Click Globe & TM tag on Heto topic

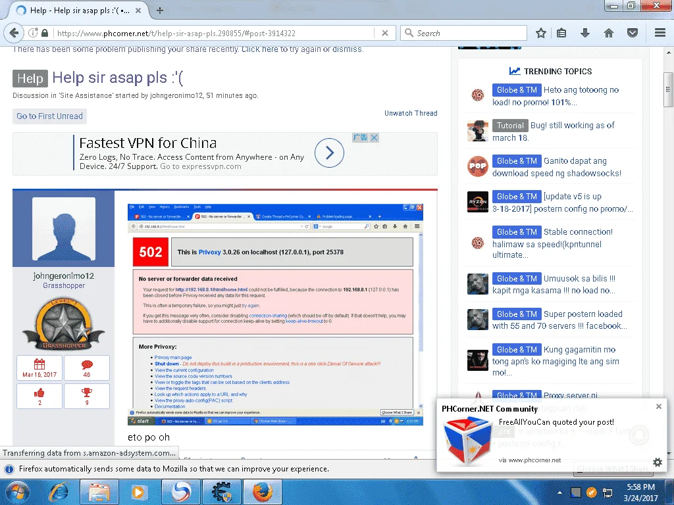pyautogui.click(x=517, y=89)
